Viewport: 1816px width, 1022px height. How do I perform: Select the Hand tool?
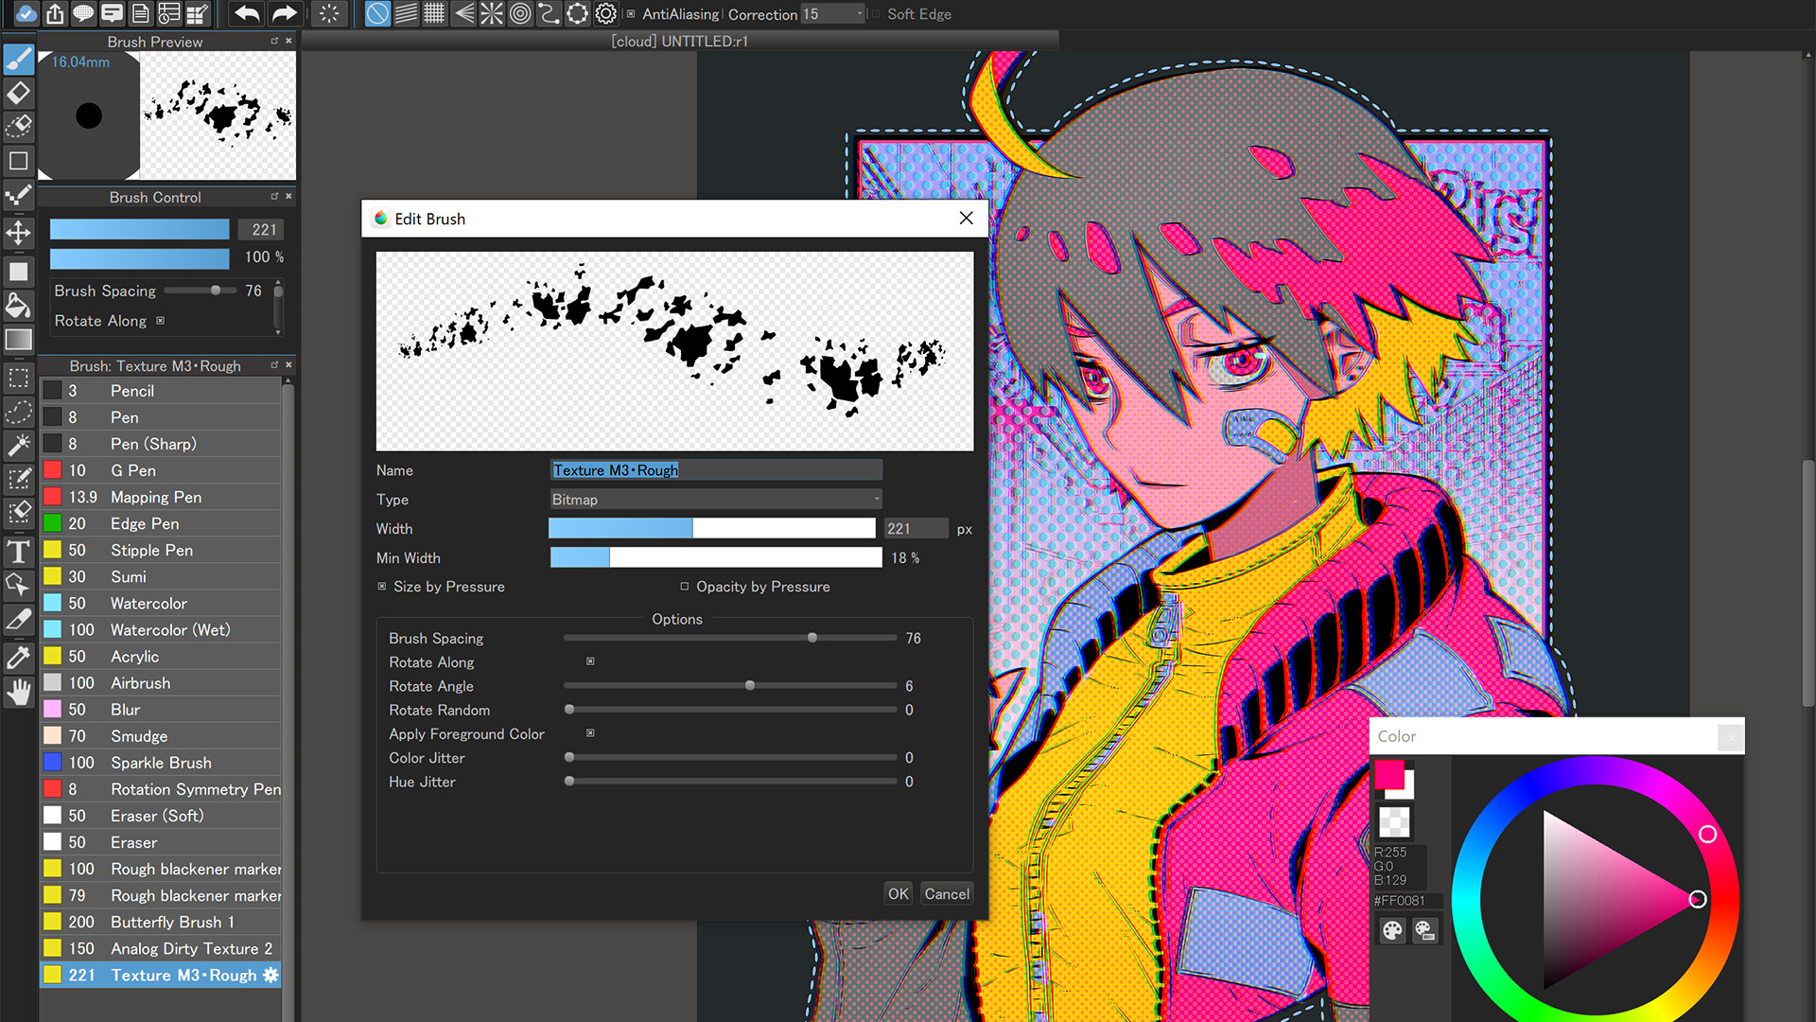pos(19,693)
